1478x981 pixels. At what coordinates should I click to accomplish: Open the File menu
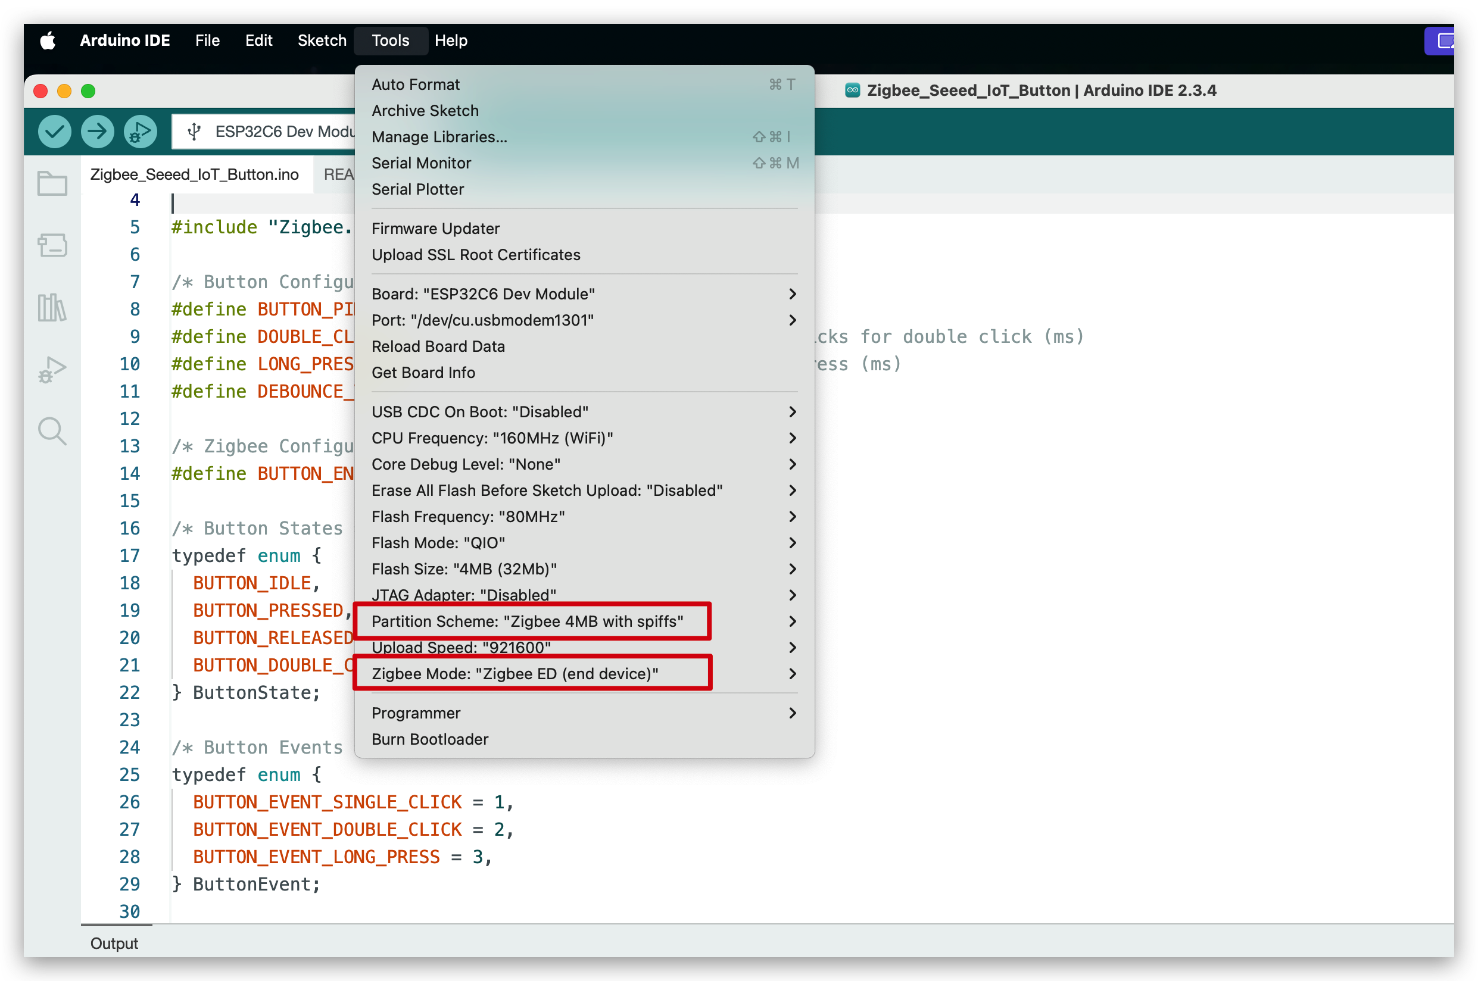[x=207, y=40]
